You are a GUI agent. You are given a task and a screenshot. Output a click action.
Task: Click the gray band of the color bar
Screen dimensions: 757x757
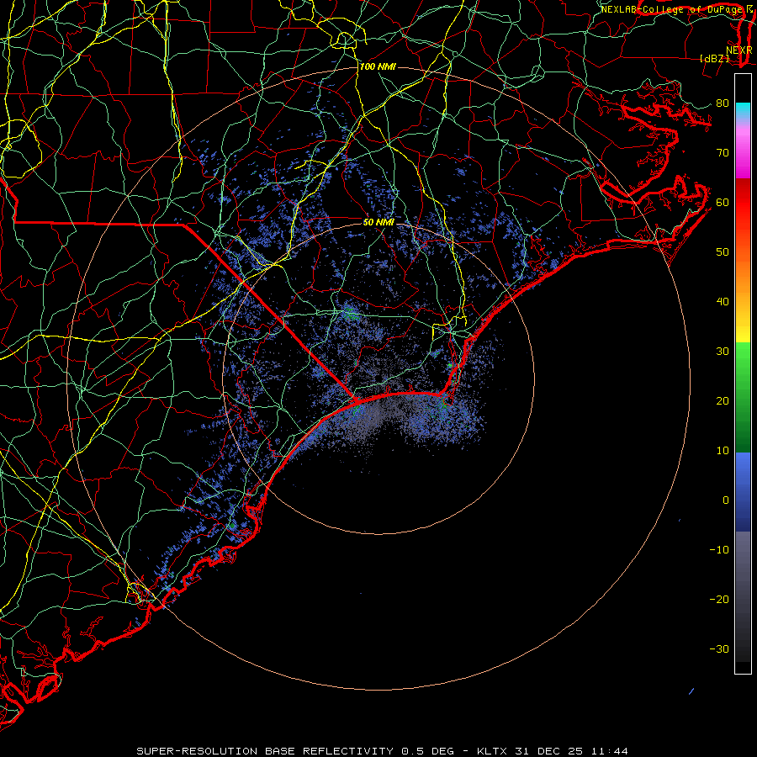[x=743, y=596]
